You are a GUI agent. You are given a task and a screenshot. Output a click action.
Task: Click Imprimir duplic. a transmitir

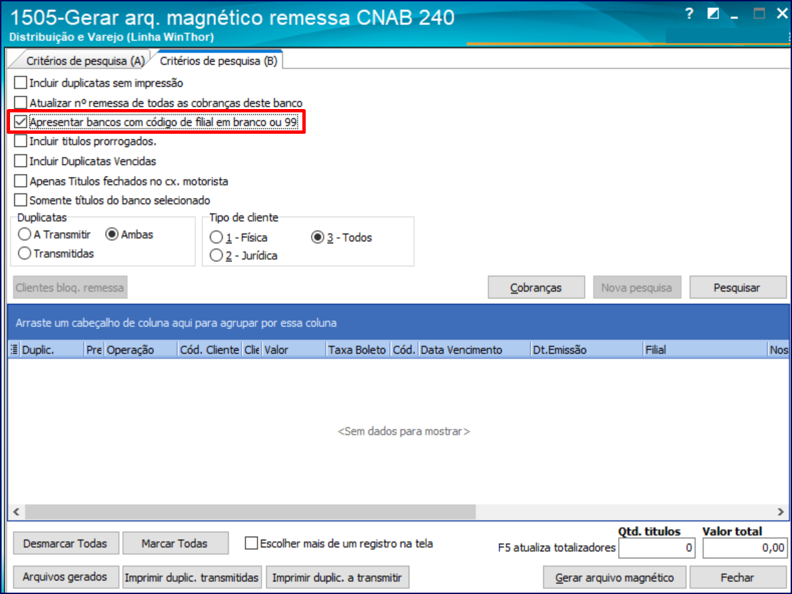(337, 577)
